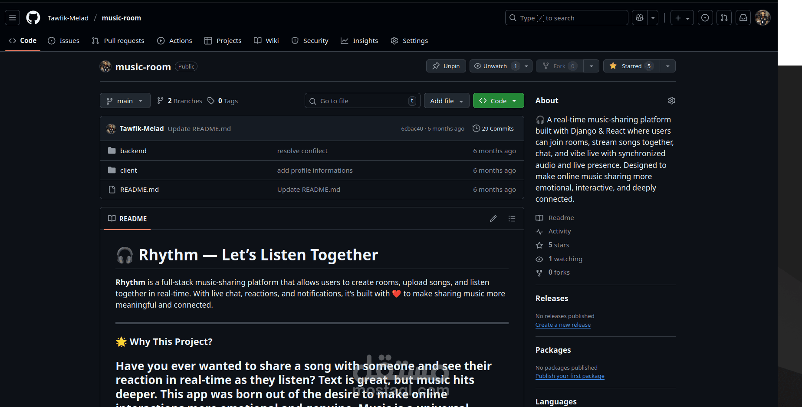Viewport: 802px width, 407px height.
Task: Click the Fork button
Action: pyautogui.click(x=560, y=66)
